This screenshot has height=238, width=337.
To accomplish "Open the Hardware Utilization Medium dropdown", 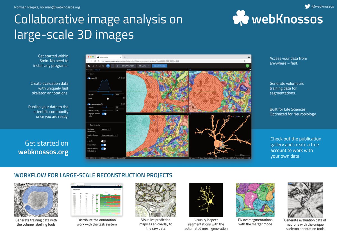I will 106,129.
